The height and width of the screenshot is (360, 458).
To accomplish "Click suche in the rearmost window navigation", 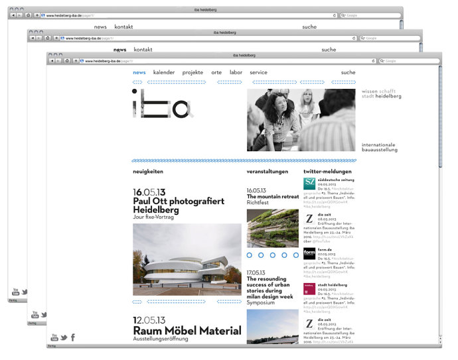I will tap(309, 27).
